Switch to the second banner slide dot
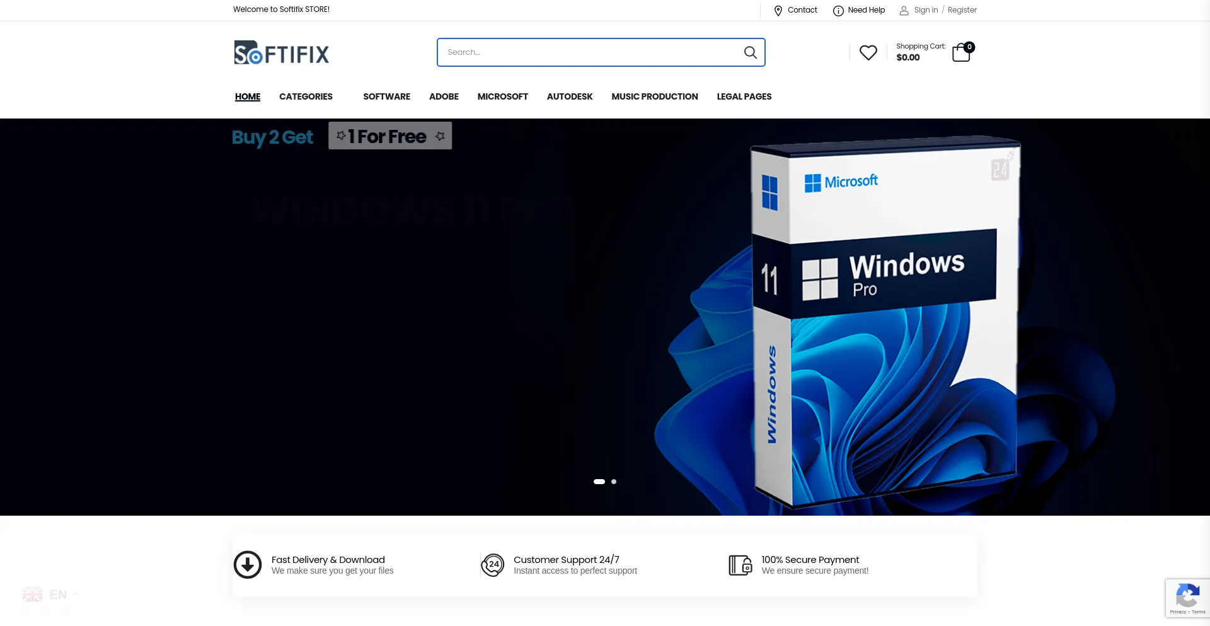1210x626 pixels. (614, 482)
